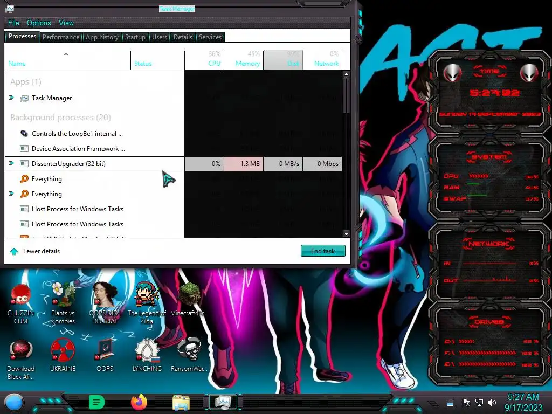Viewport: 552px width, 414px height.
Task: Click the Action Center flag tray icon
Action: tap(466, 402)
